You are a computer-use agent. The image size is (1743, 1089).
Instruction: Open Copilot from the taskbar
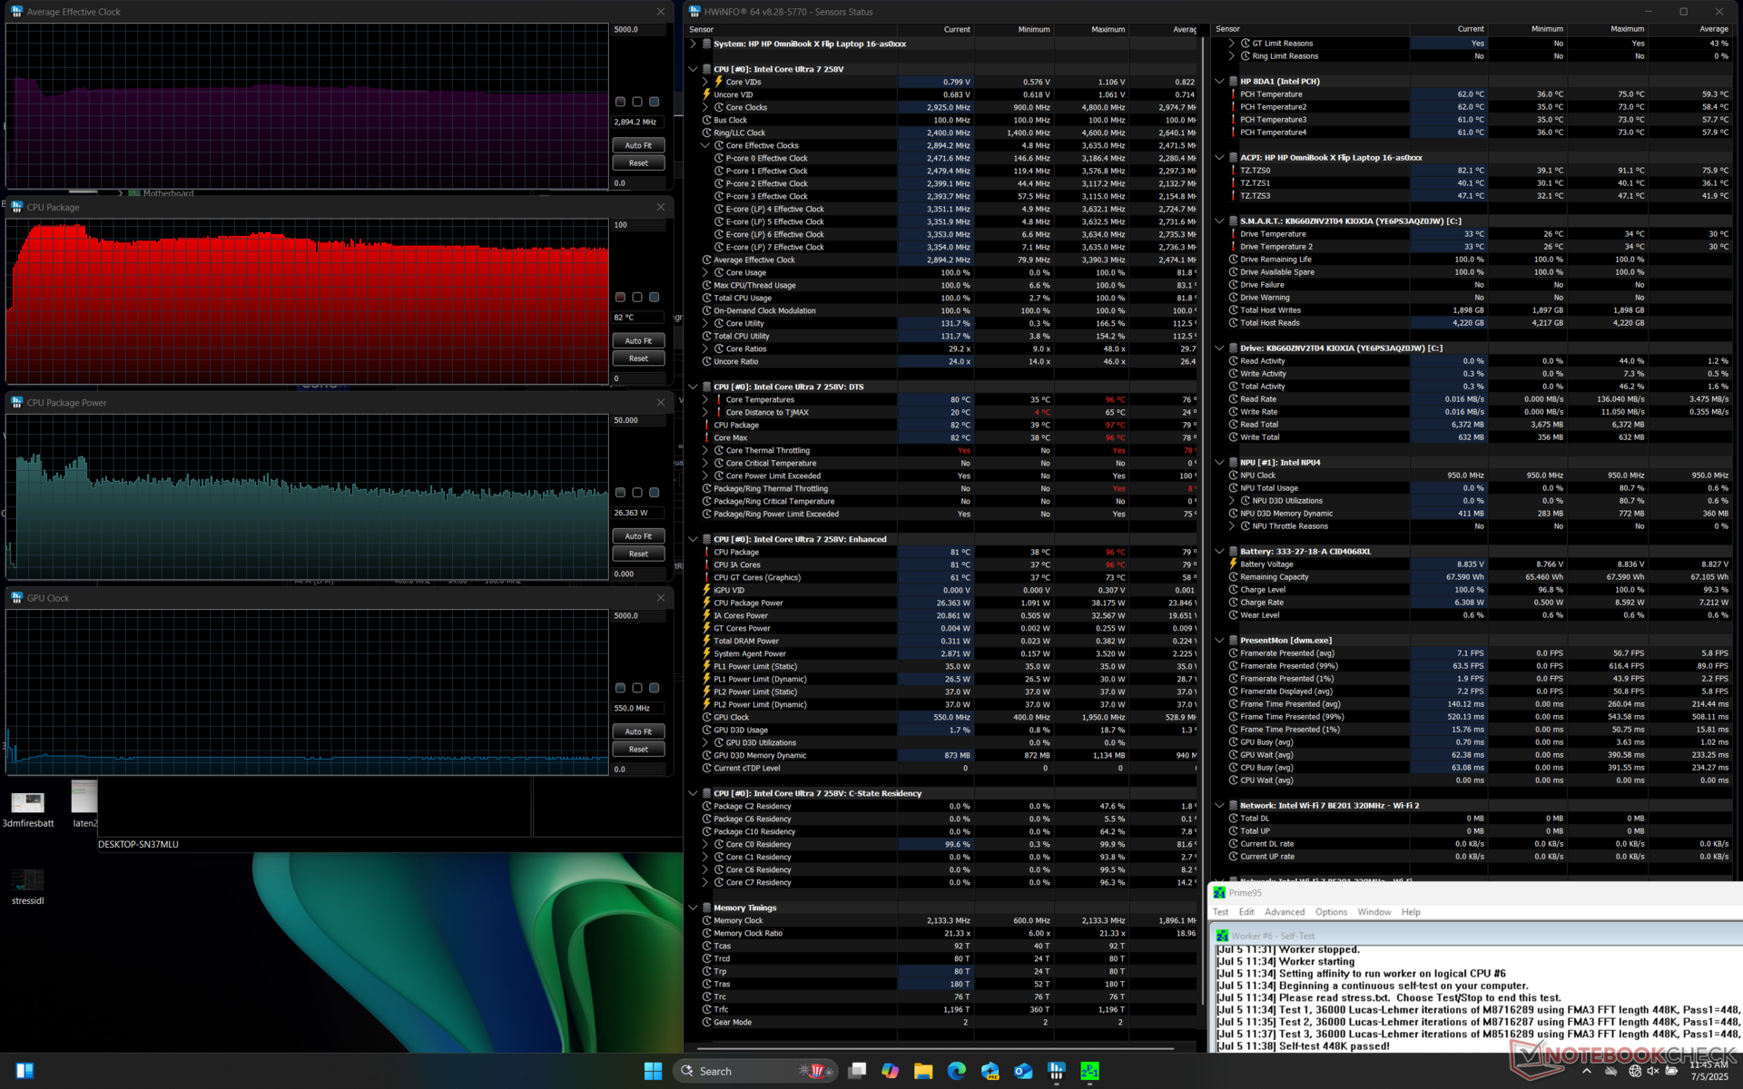tap(890, 1071)
